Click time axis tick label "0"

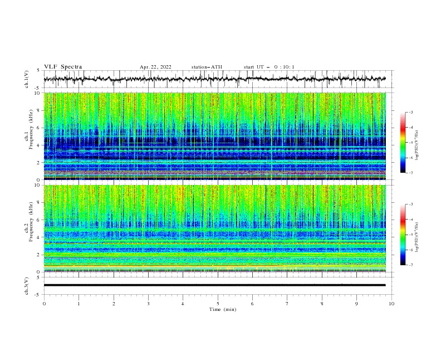tap(44, 304)
